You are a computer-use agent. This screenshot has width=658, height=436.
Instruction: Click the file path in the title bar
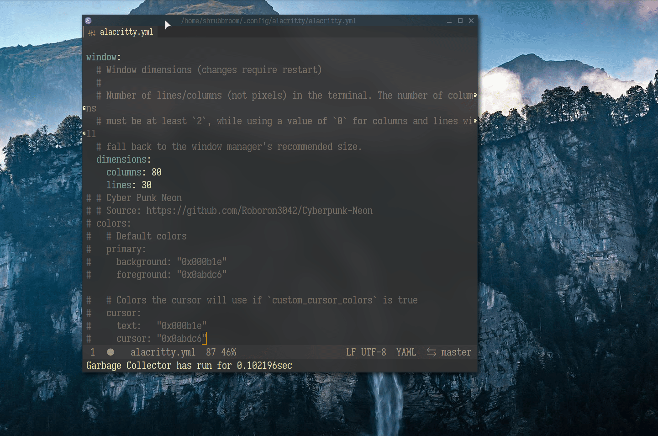pyautogui.click(x=268, y=21)
